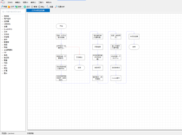Viewport: 182px width, 135px height.
Task: Select the 结束 node below 日志输出
Action: (x=80, y=68)
